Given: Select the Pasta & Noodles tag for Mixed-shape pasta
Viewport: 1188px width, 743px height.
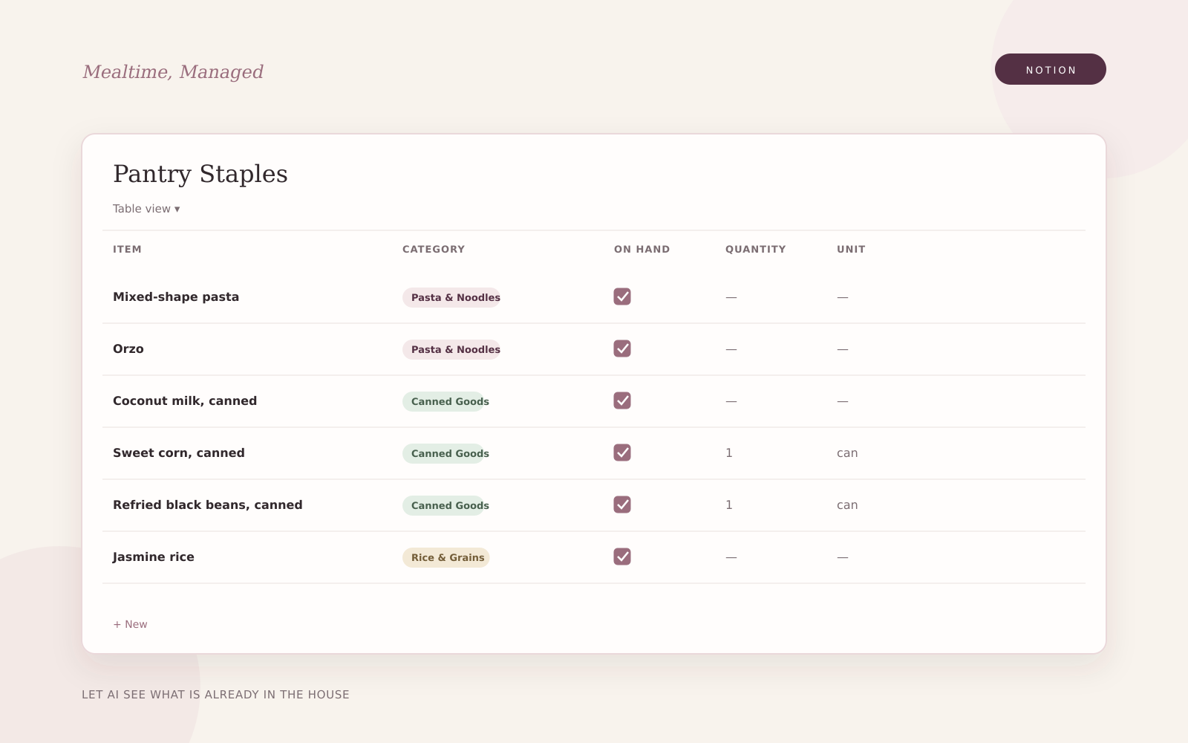Looking at the screenshot, I should click(451, 297).
